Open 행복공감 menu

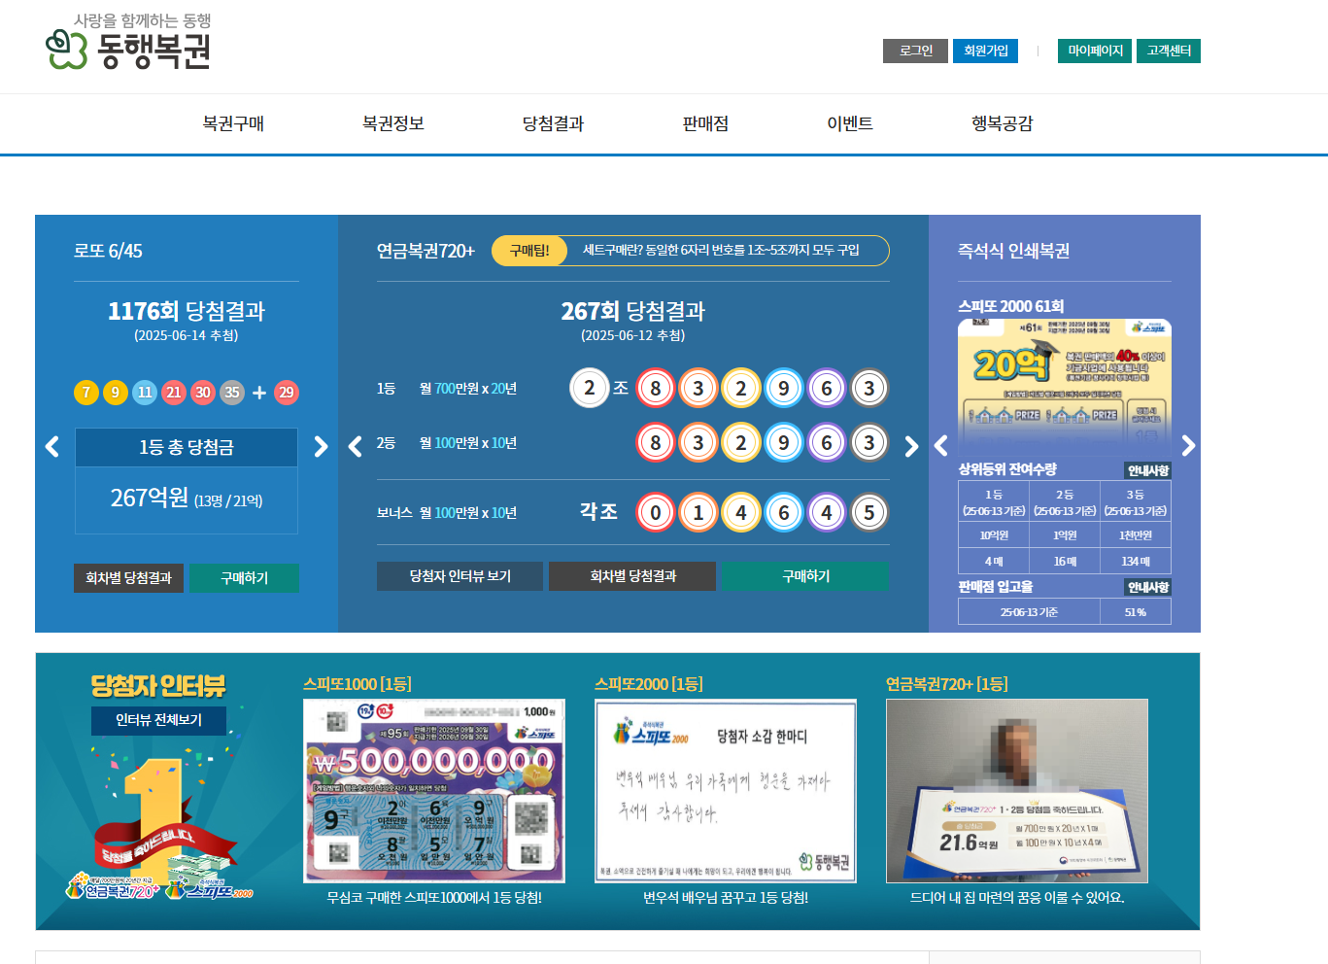pyautogui.click(x=1003, y=123)
